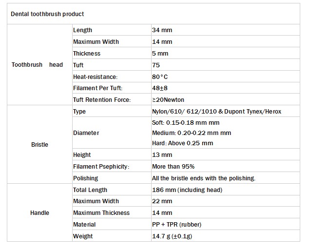The height and width of the screenshot is (250, 310).
Task: Select the 'Handle' section cell
Action: pyautogui.click(x=39, y=213)
